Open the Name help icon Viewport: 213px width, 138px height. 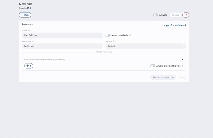[x=29, y=31]
